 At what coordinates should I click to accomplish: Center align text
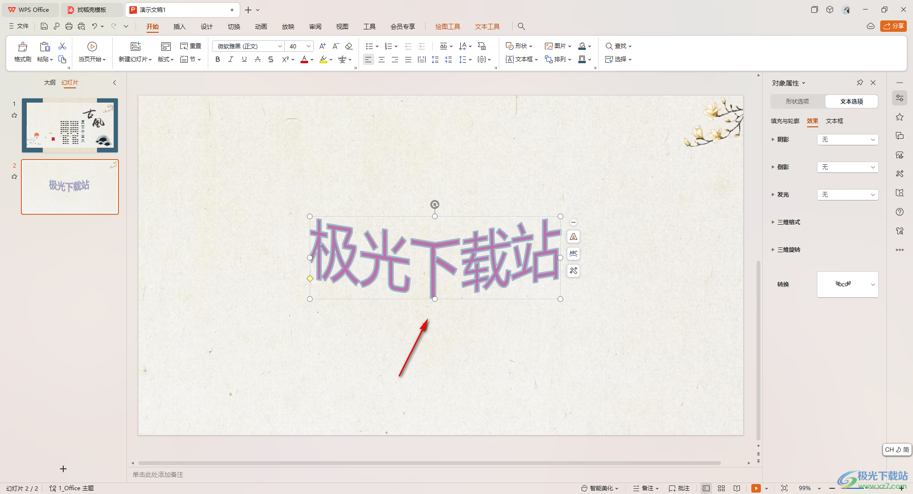381,59
